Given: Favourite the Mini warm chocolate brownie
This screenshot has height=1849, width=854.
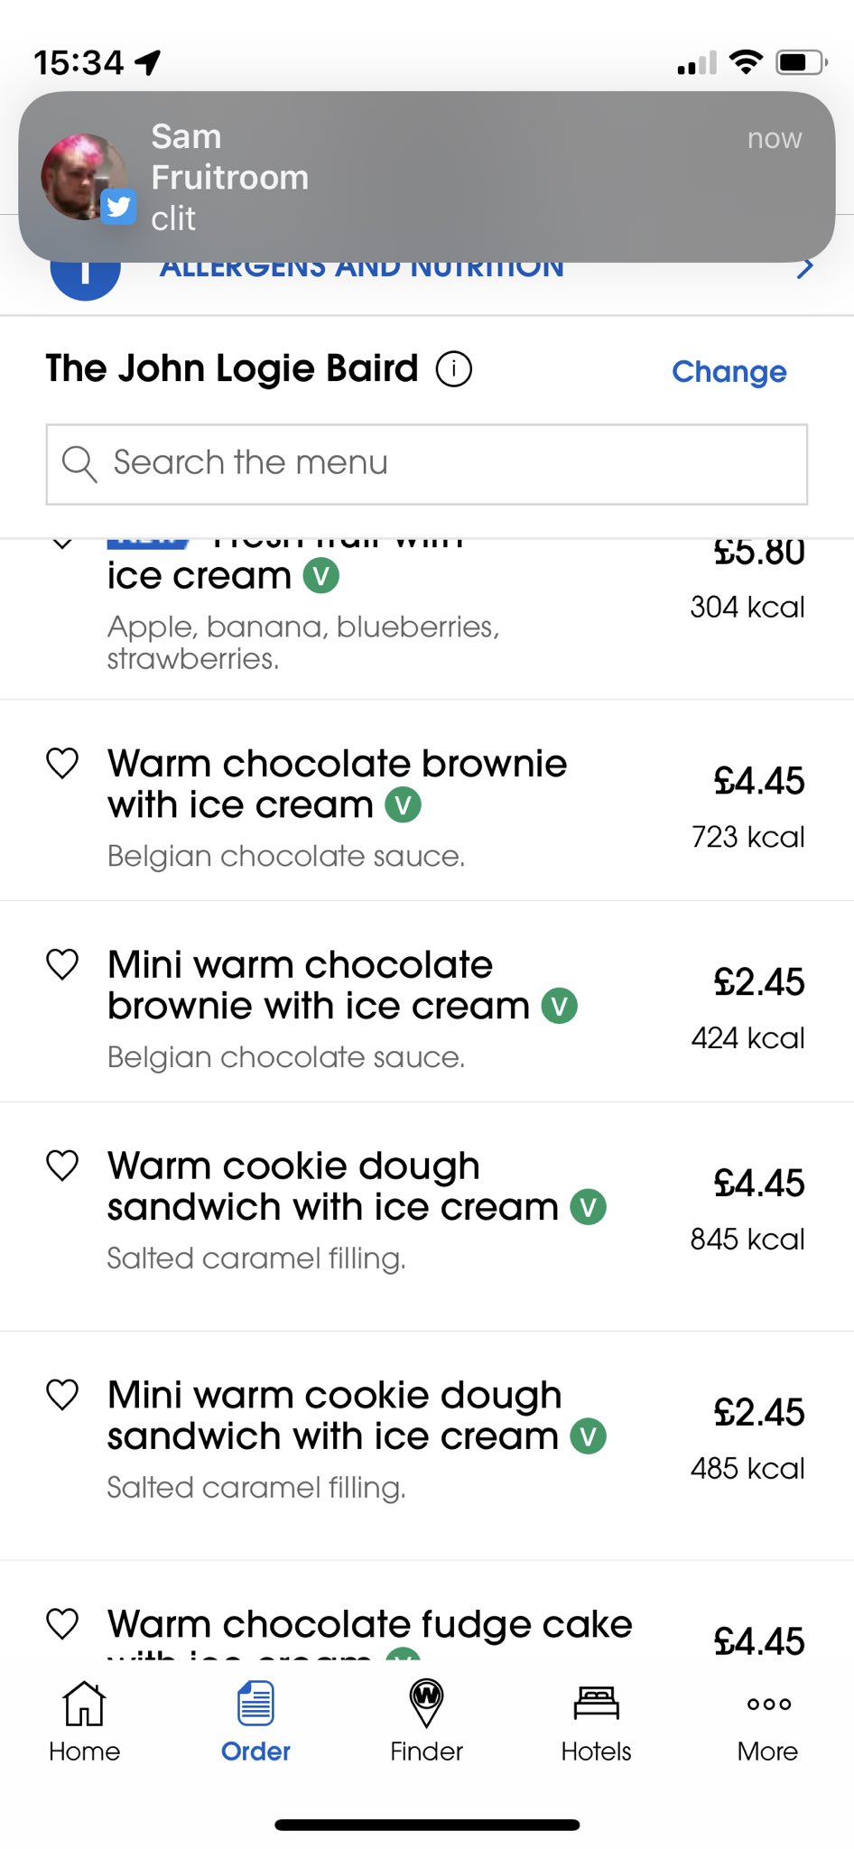Looking at the screenshot, I should coord(62,965).
